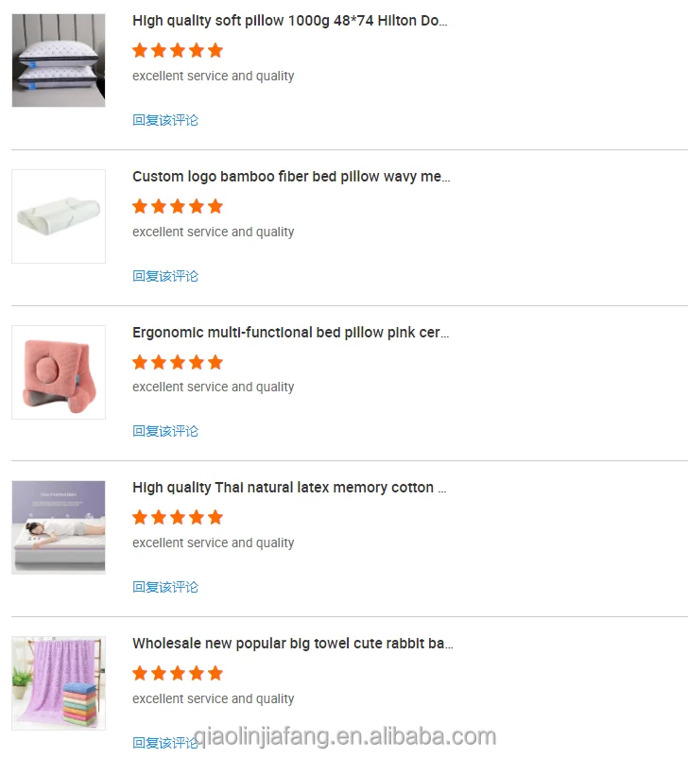Open the Hilton soft pillow product thumbnail
Viewport: 688px width, 758px height.
coord(59,60)
